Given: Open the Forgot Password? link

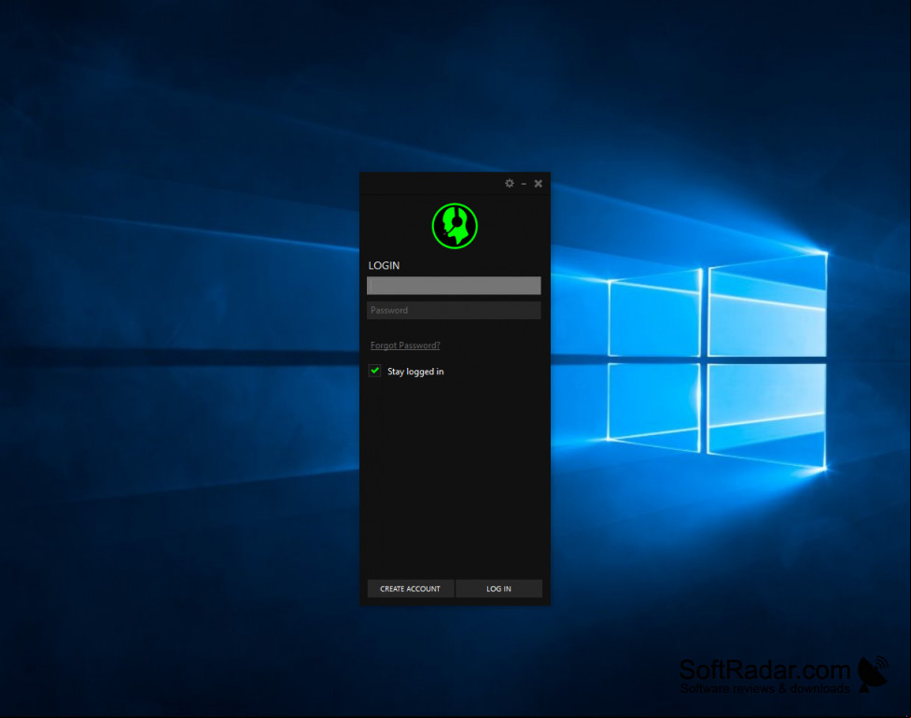Looking at the screenshot, I should pos(405,345).
